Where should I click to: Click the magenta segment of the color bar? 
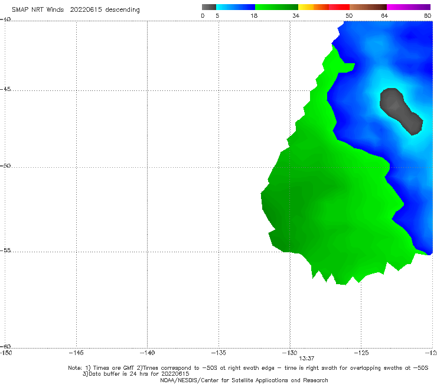tap(409, 7)
